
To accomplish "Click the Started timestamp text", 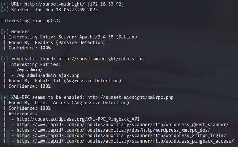I will [x=66, y=10].
